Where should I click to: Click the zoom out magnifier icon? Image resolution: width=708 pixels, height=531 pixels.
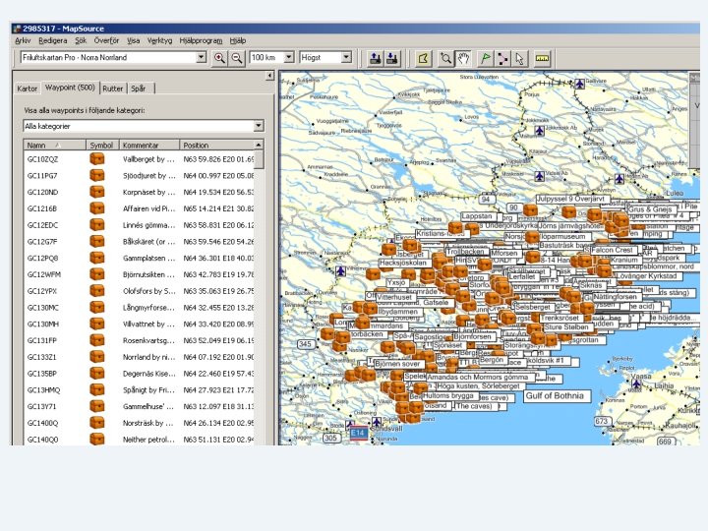point(237,58)
